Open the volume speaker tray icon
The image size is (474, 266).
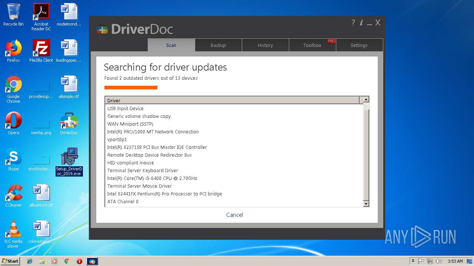[438, 261]
